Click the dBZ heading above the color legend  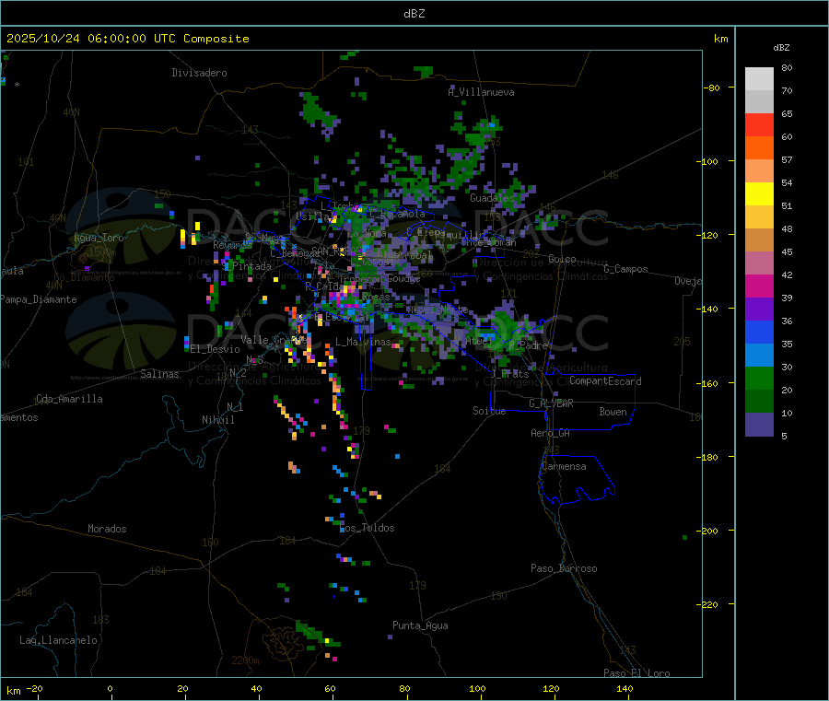[x=781, y=48]
